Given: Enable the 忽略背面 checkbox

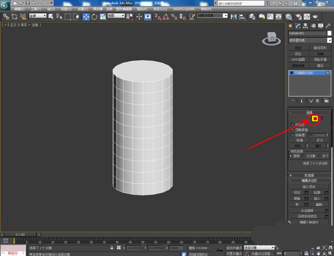Looking at the screenshot, I should 293,130.
